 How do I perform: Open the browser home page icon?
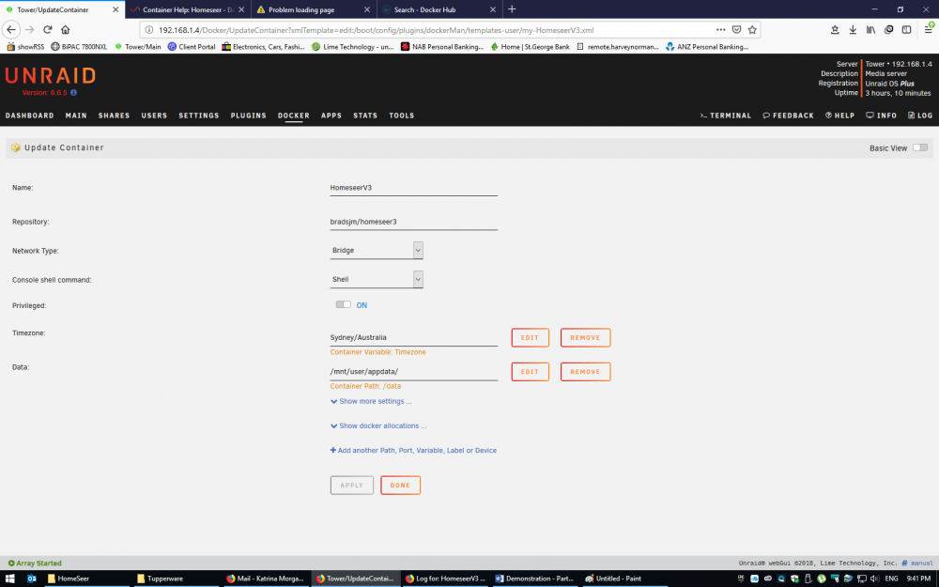tap(66, 29)
